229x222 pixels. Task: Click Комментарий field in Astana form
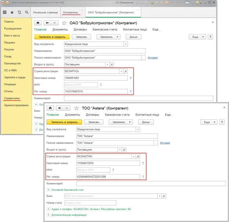(x=151, y=183)
